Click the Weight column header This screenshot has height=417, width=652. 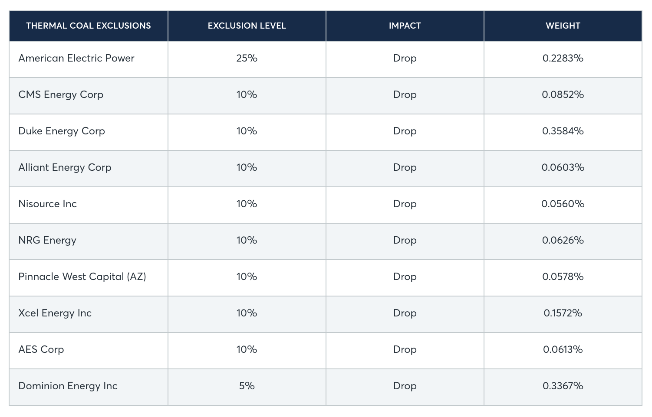(x=563, y=26)
